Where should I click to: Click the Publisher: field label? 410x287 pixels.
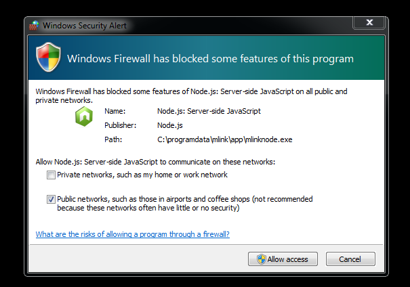[120, 125]
